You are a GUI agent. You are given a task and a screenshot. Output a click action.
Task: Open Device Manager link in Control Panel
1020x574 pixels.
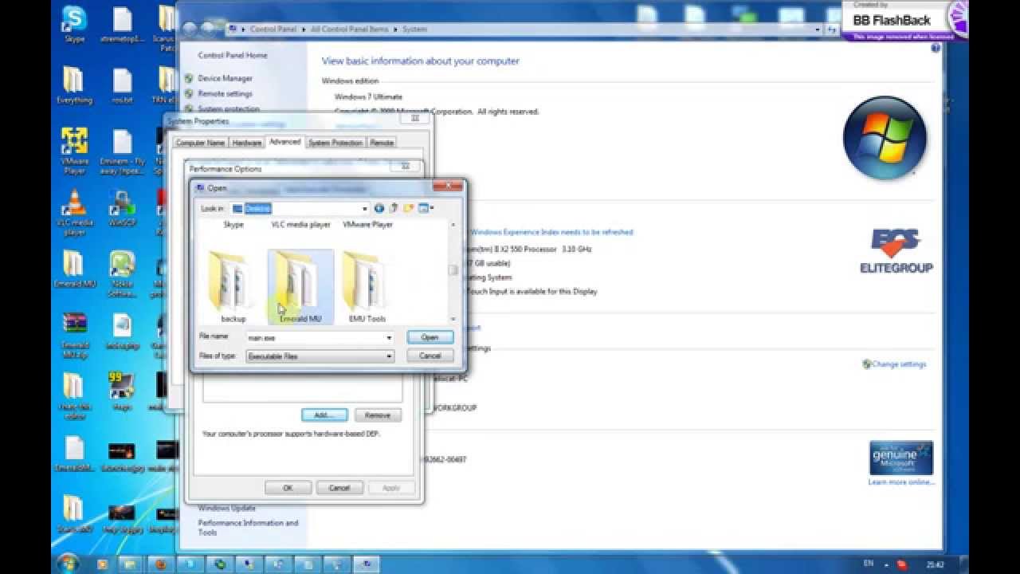[x=225, y=78]
